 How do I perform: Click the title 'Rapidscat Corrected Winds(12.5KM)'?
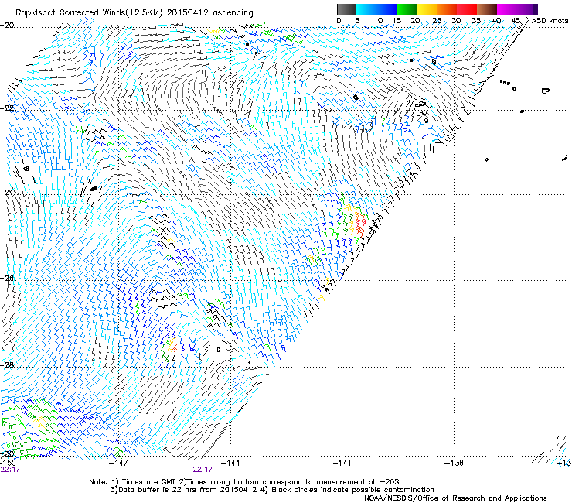pyautogui.click(x=90, y=13)
